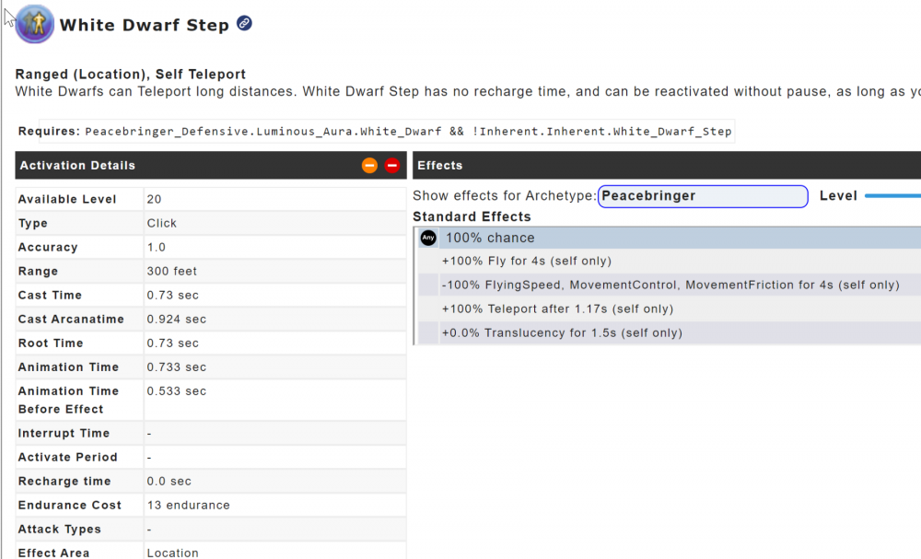Screen dimensions: 921x559
Task: Select the "-100% FlyingSpeed" effect row
Action: pos(670,285)
